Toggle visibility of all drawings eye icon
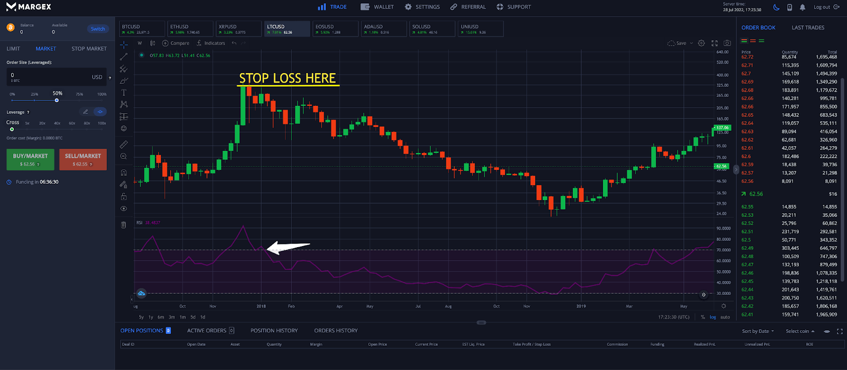This screenshot has height=370, width=847. 124,209
